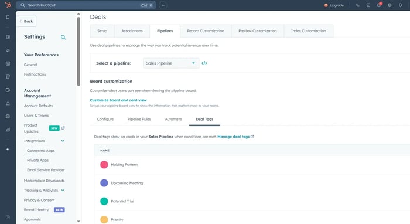Switch to the Setup tab
The height and width of the screenshot is (224, 410).
pyautogui.click(x=102, y=31)
